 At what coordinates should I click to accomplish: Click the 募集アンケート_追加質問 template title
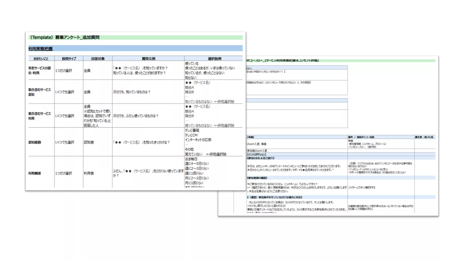pos(65,37)
